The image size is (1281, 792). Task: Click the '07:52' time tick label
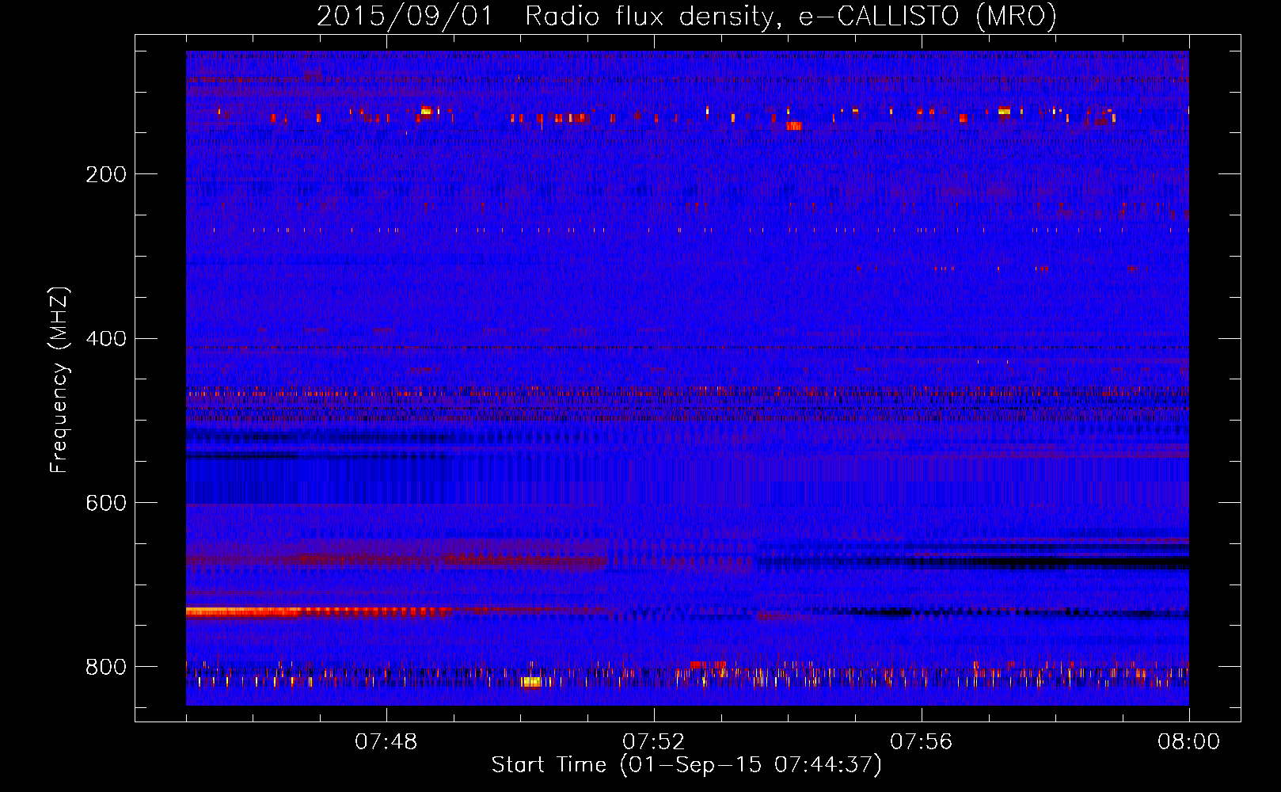654,742
